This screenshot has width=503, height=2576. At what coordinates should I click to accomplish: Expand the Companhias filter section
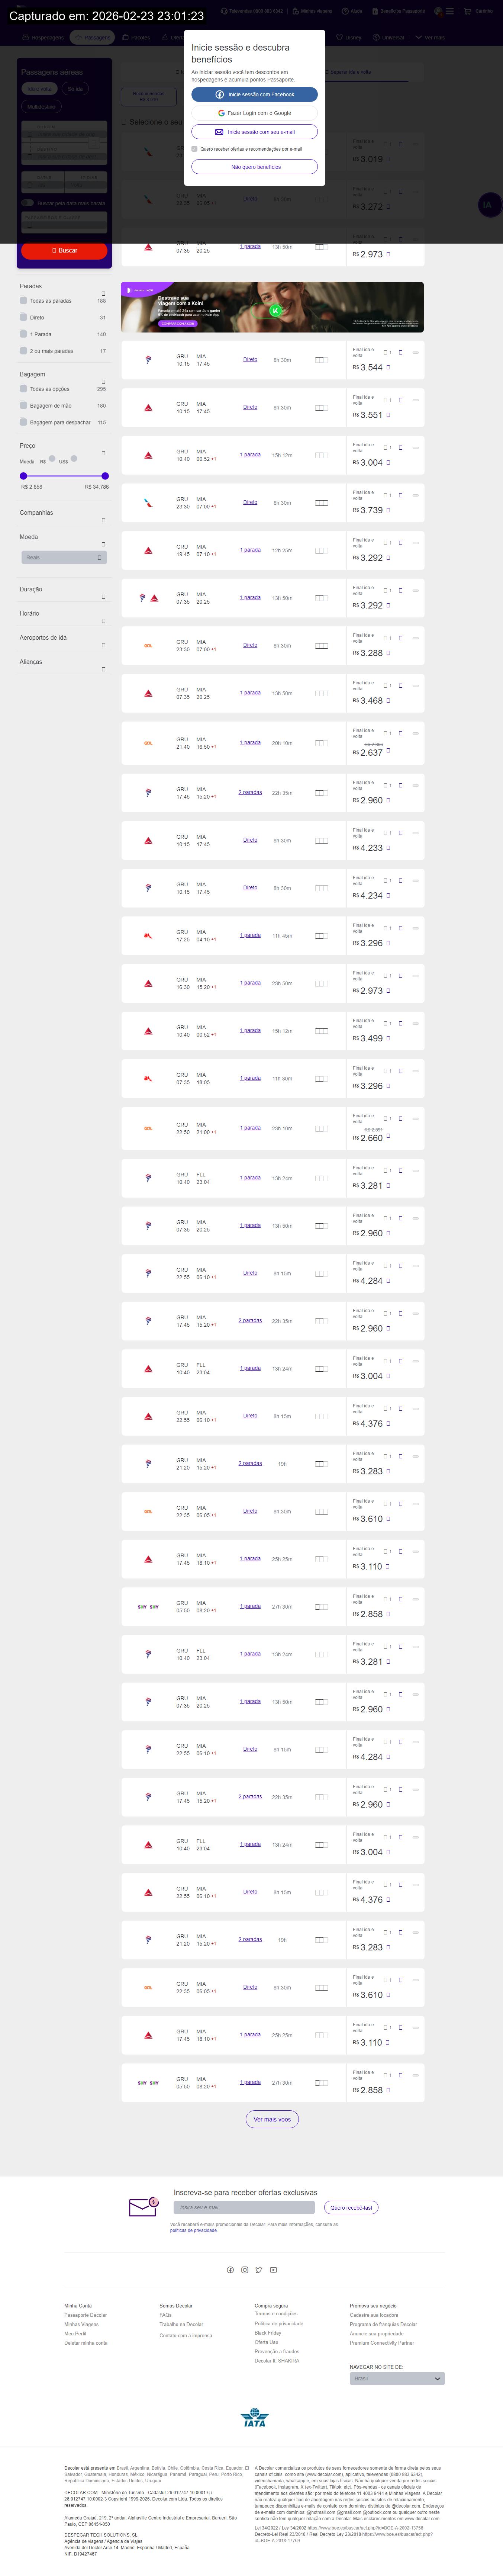[x=103, y=520]
